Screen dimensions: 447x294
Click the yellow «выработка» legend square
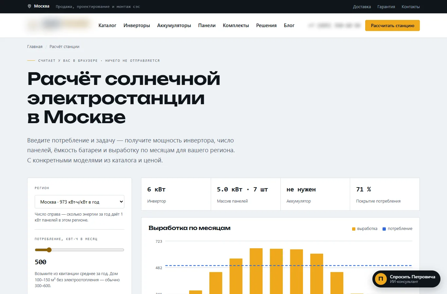pyautogui.click(x=354, y=229)
